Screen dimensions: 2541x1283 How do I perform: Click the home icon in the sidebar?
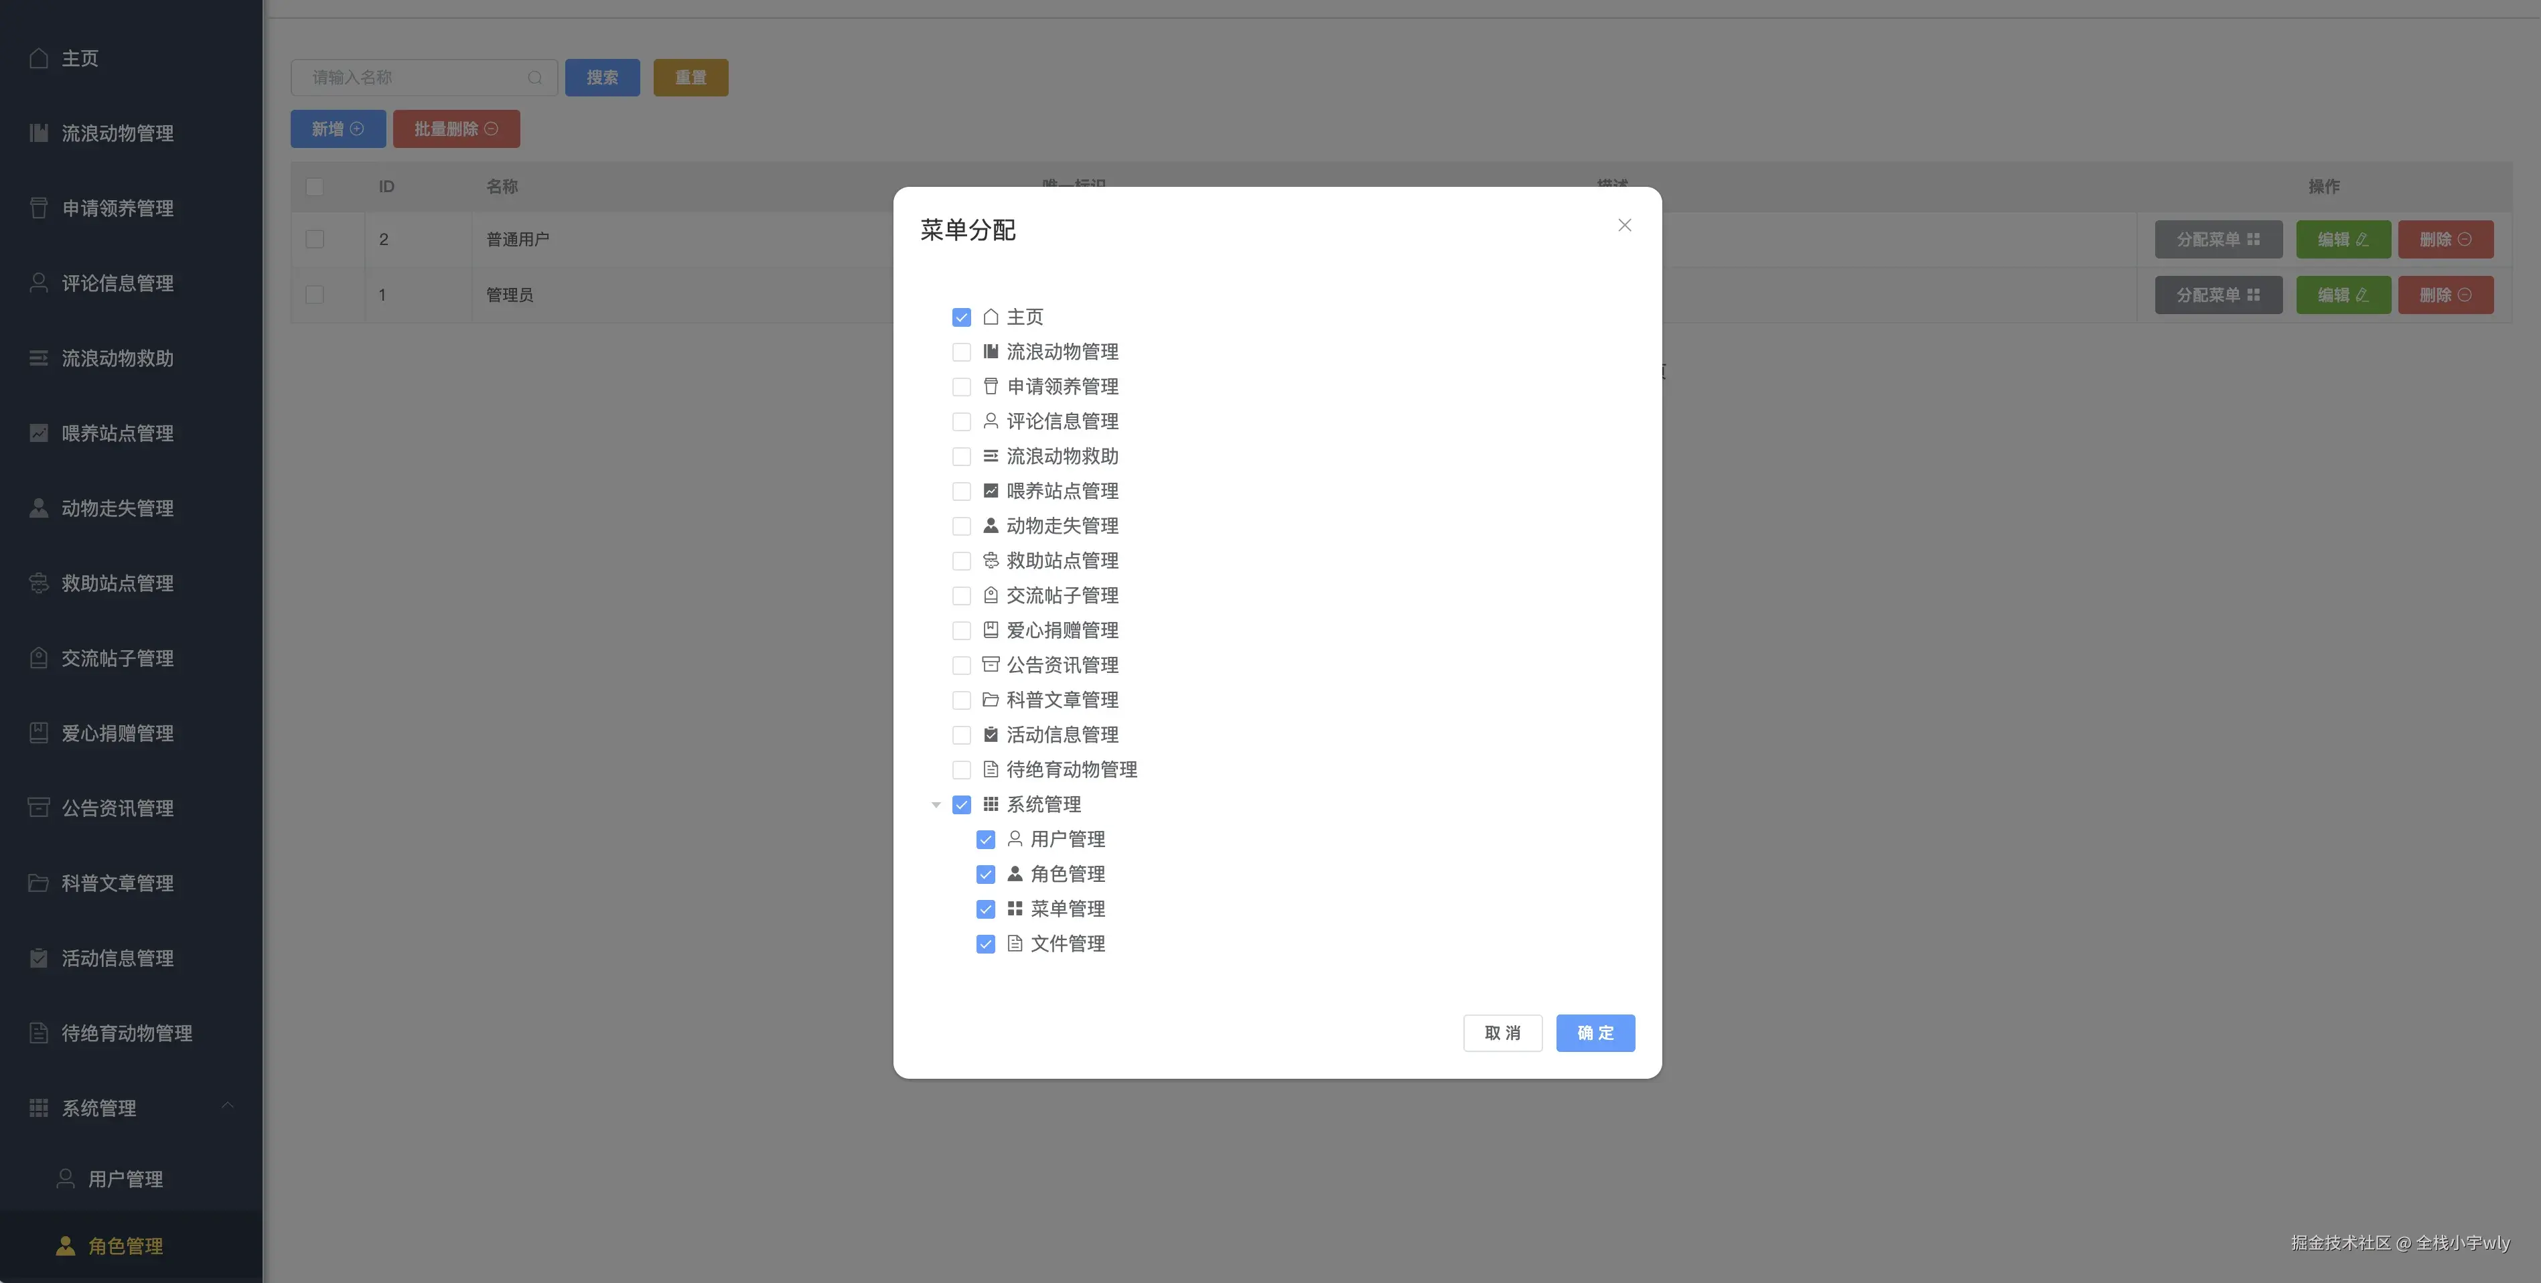pyautogui.click(x=38, y=58)
